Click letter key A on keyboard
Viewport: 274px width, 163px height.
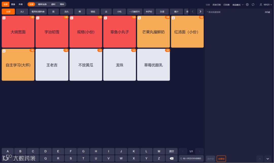coord(8,151)
